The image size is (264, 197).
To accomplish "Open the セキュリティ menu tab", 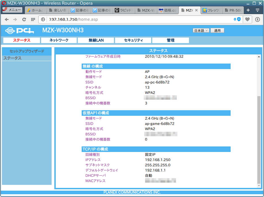I will tap(133, 40).
